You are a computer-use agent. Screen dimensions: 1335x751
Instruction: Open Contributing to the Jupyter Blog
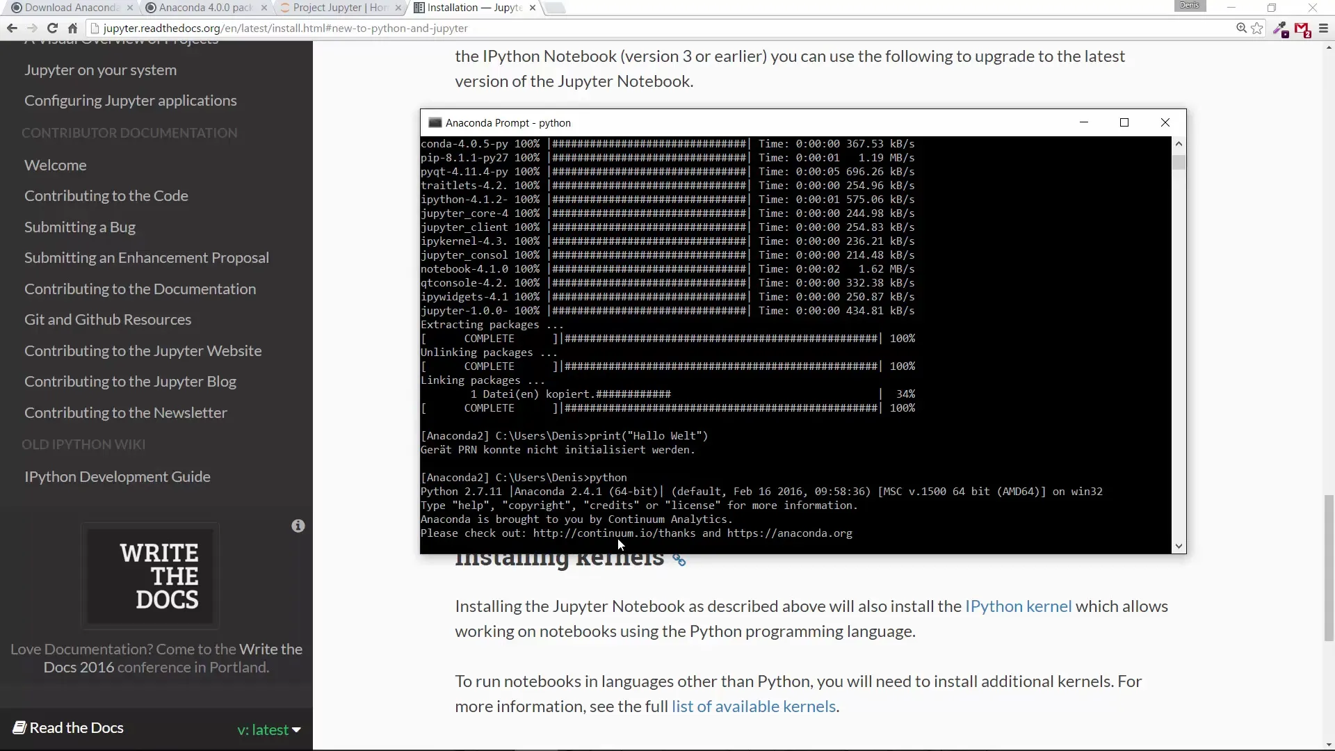(131, 382)
